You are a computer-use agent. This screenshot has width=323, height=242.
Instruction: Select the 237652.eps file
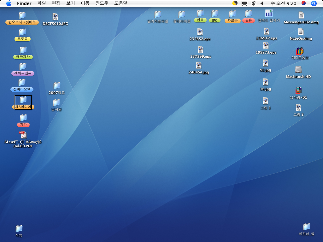point(200,32)
